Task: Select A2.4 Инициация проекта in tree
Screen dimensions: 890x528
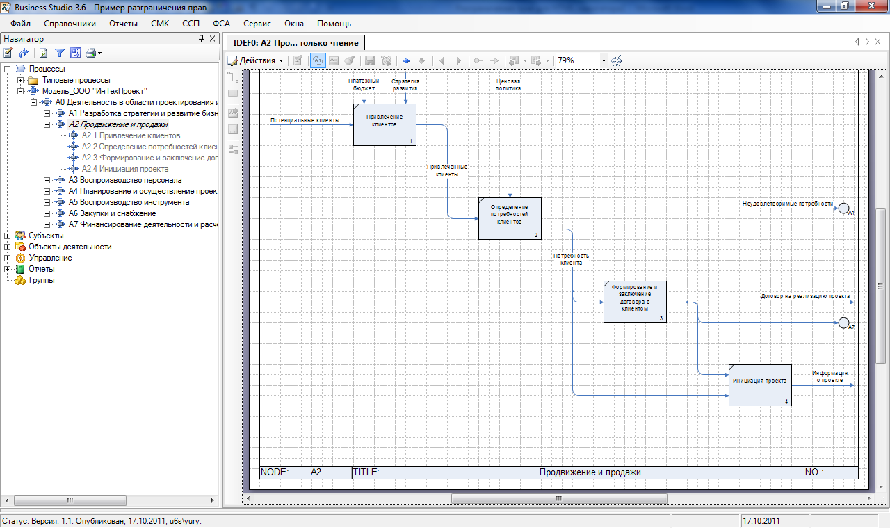Action: pyautogui.click(x=124, y=169)
